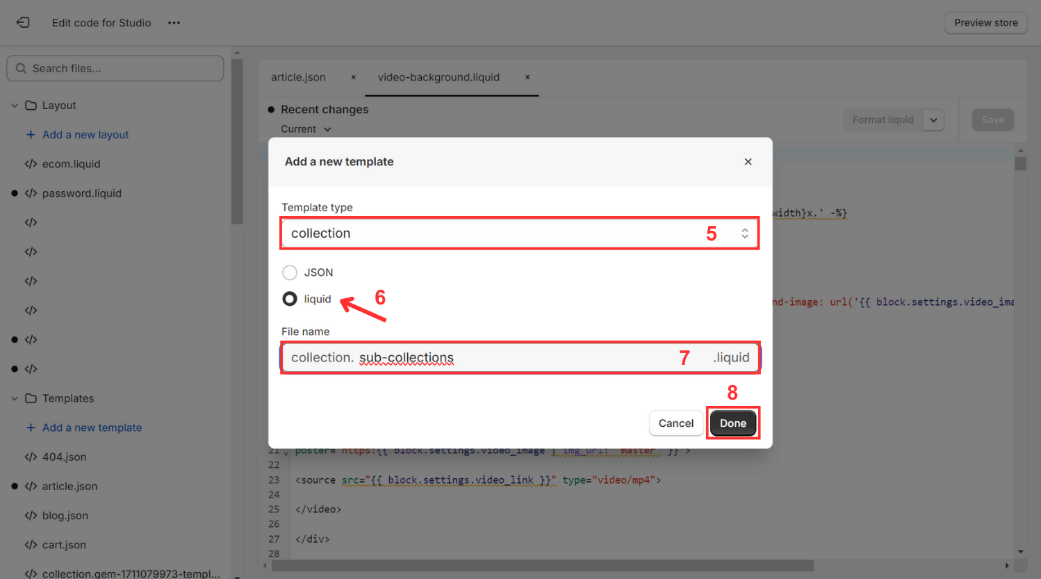This screenshot has width=1041, height=579.
Task: Collapse the Layout folder chevron
Action: point(15,106)
